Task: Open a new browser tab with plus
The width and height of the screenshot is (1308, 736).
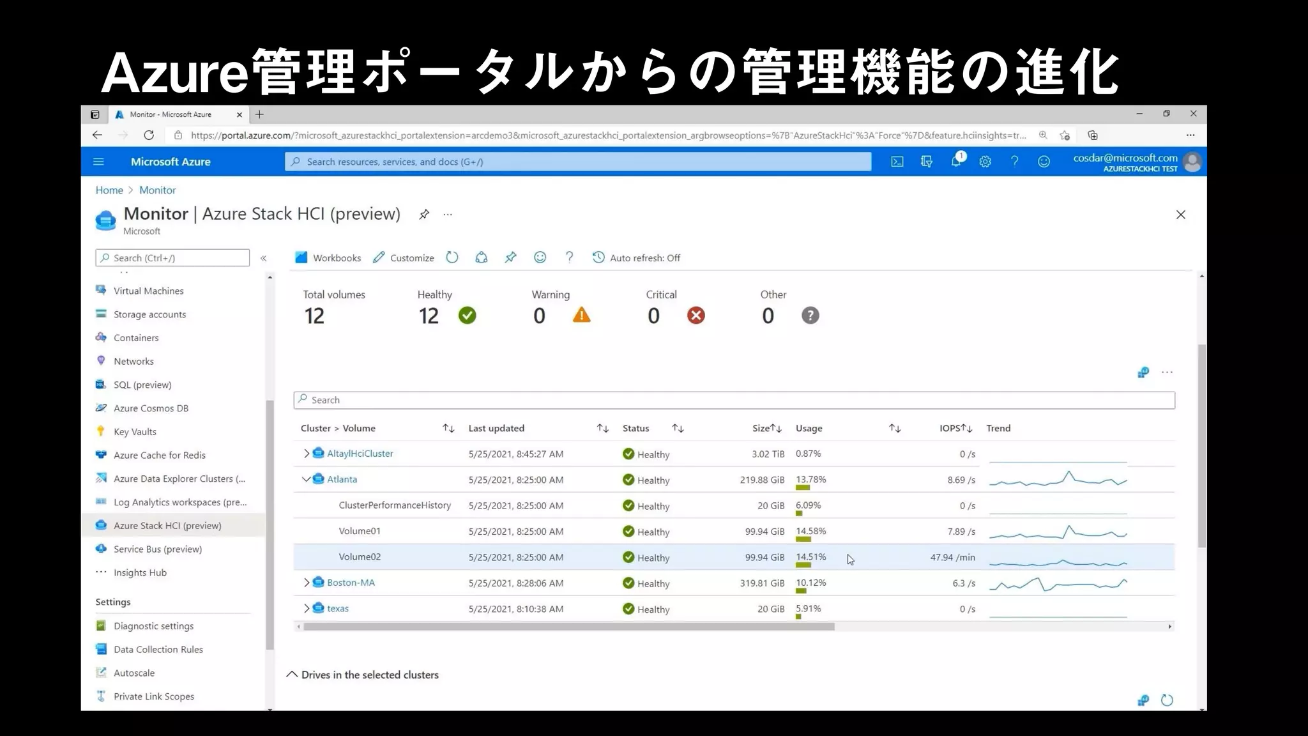Action: click(x=259, y=114)
